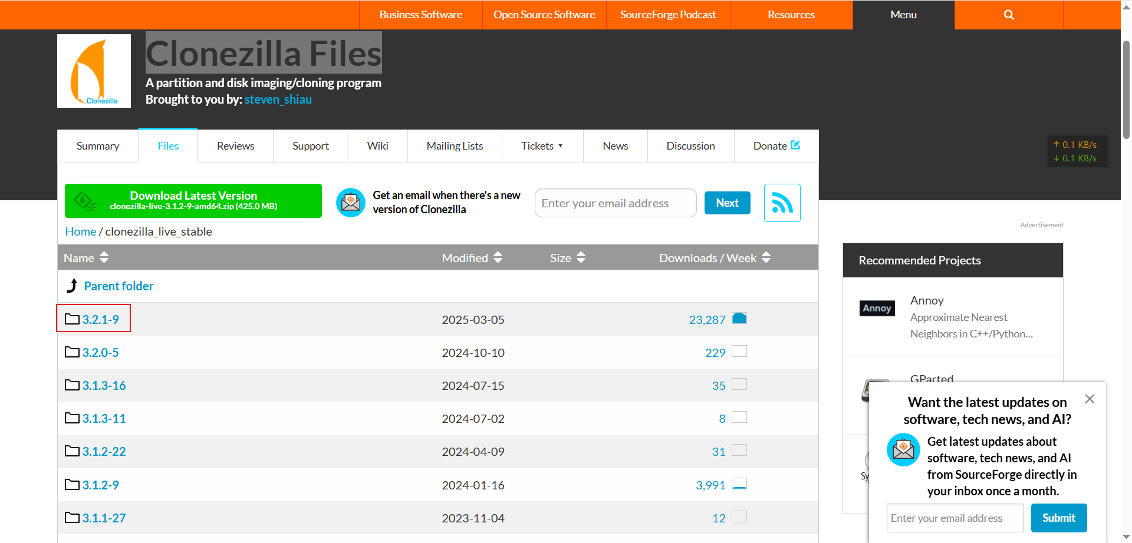Click folder icon beside 3.1.3-11
Screen dimensions: 1132x543
click(72, 418)
